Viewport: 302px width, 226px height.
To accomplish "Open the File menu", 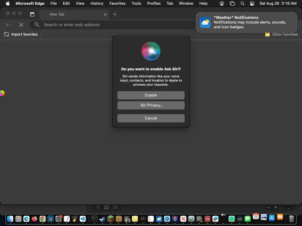I will pyautogui.click(x=54, y=4).
